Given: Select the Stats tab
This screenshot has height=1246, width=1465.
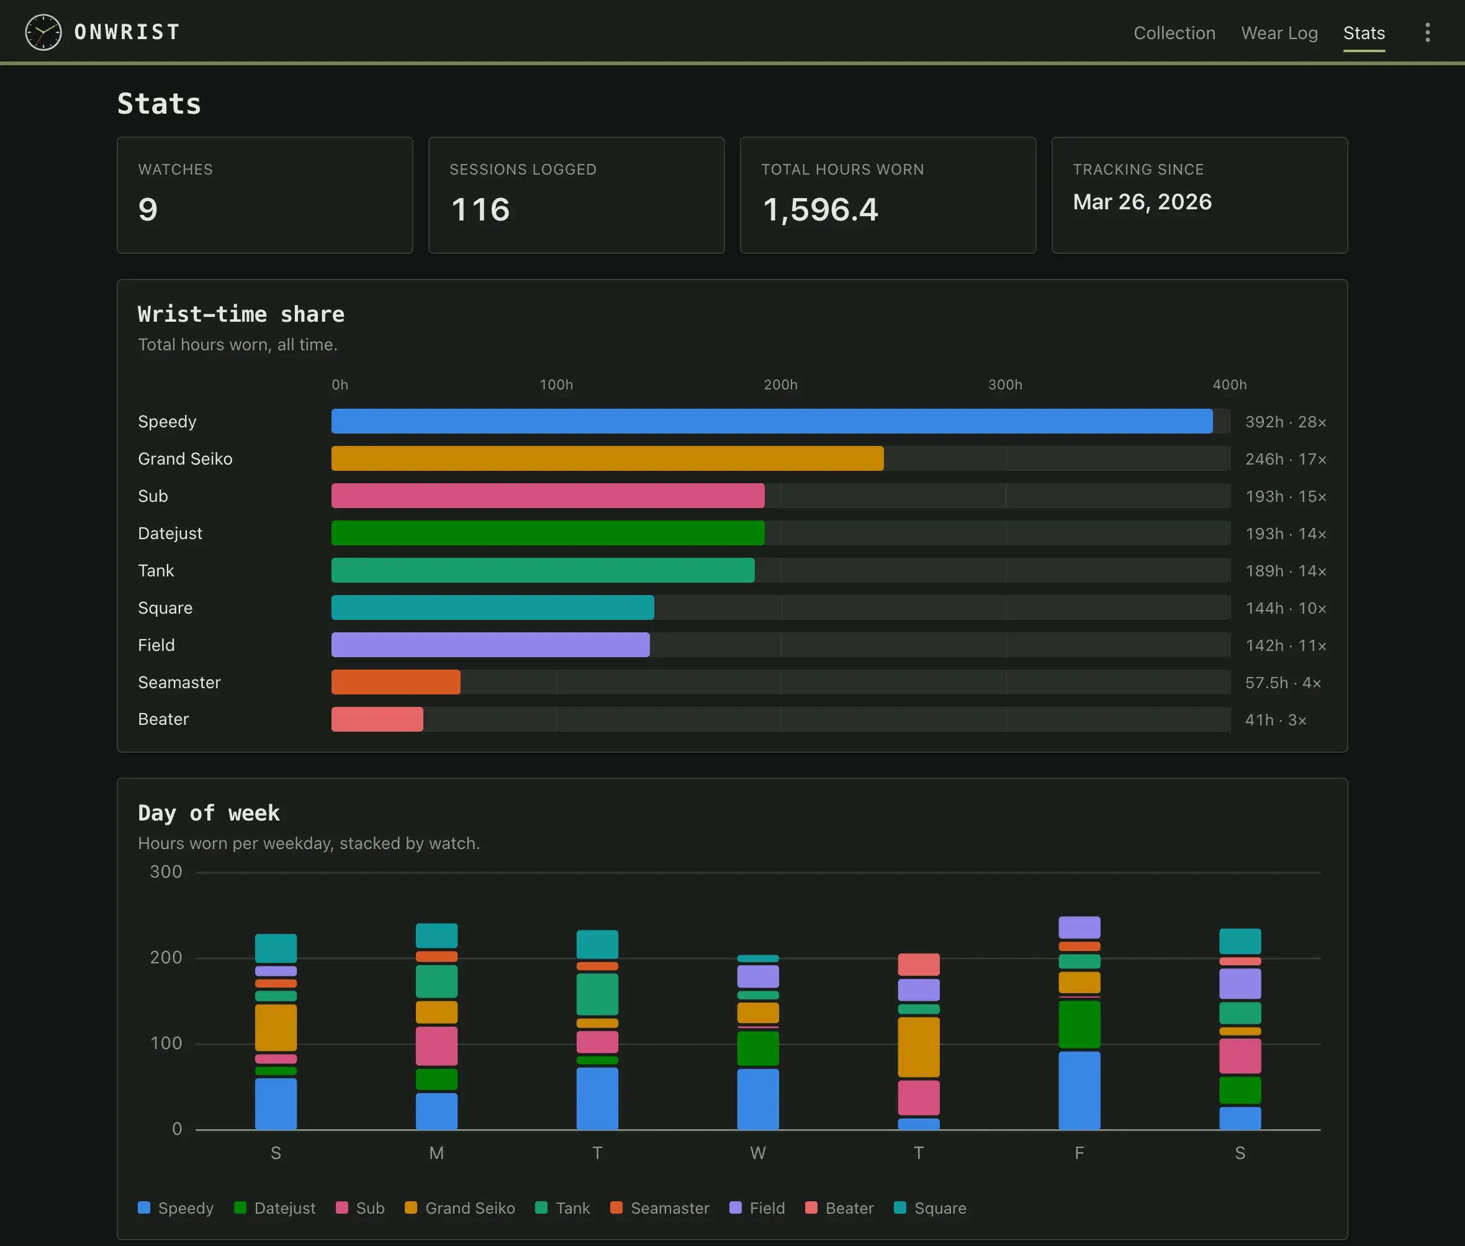Looking at the screenshot, I should [1363, 33].
